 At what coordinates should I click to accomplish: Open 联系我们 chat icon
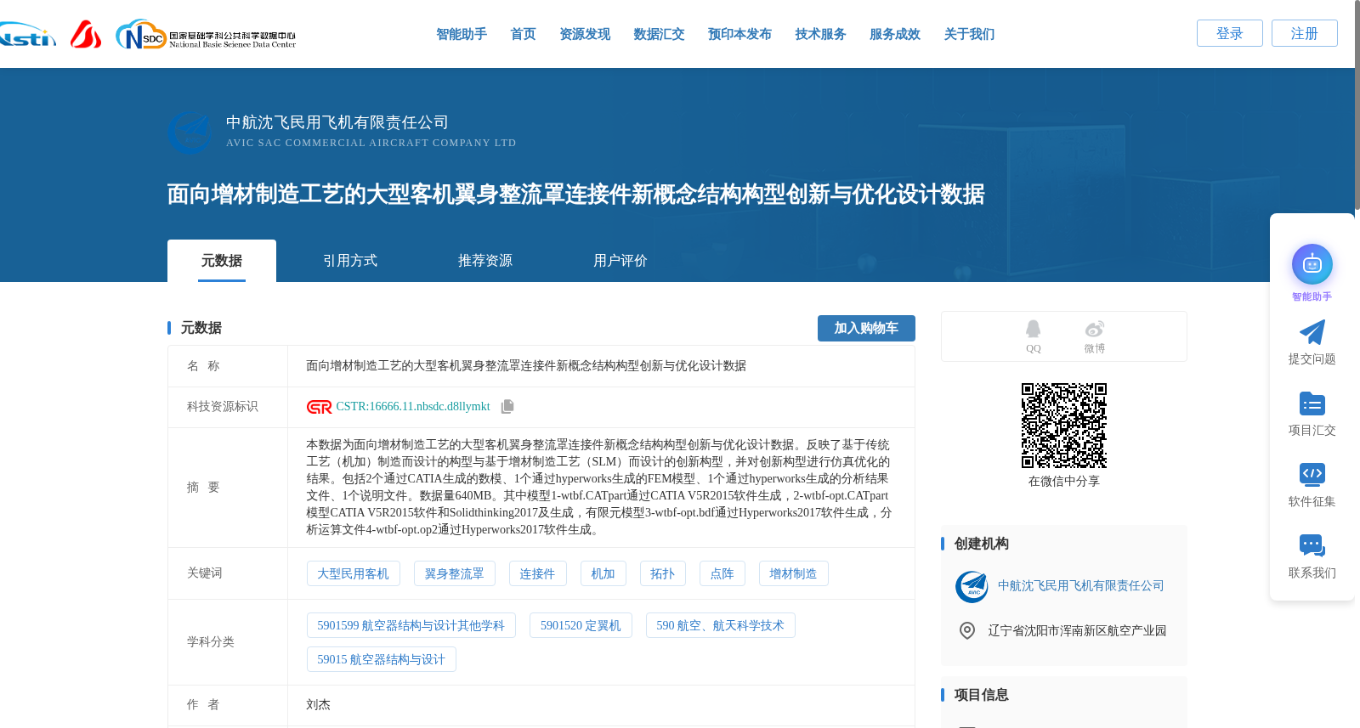tap(1312, 545)
